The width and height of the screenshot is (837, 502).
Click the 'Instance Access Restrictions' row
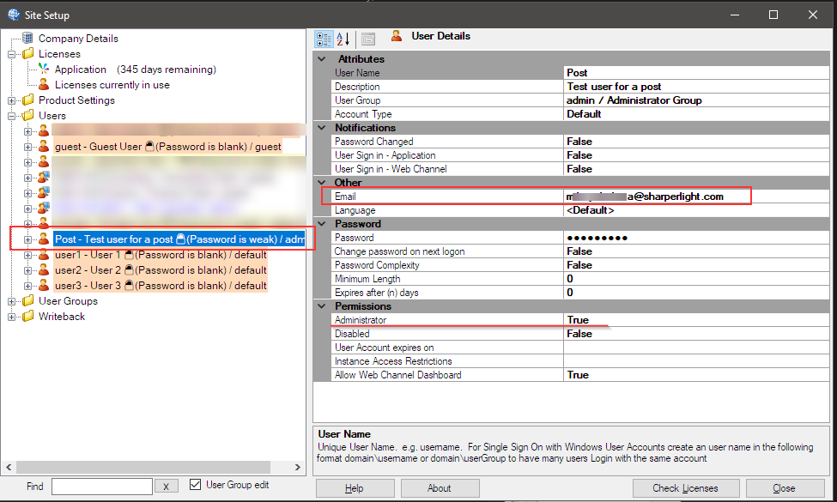tap(580, 361)
